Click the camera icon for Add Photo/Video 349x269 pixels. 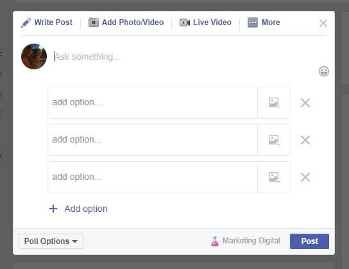pos(94,22)
